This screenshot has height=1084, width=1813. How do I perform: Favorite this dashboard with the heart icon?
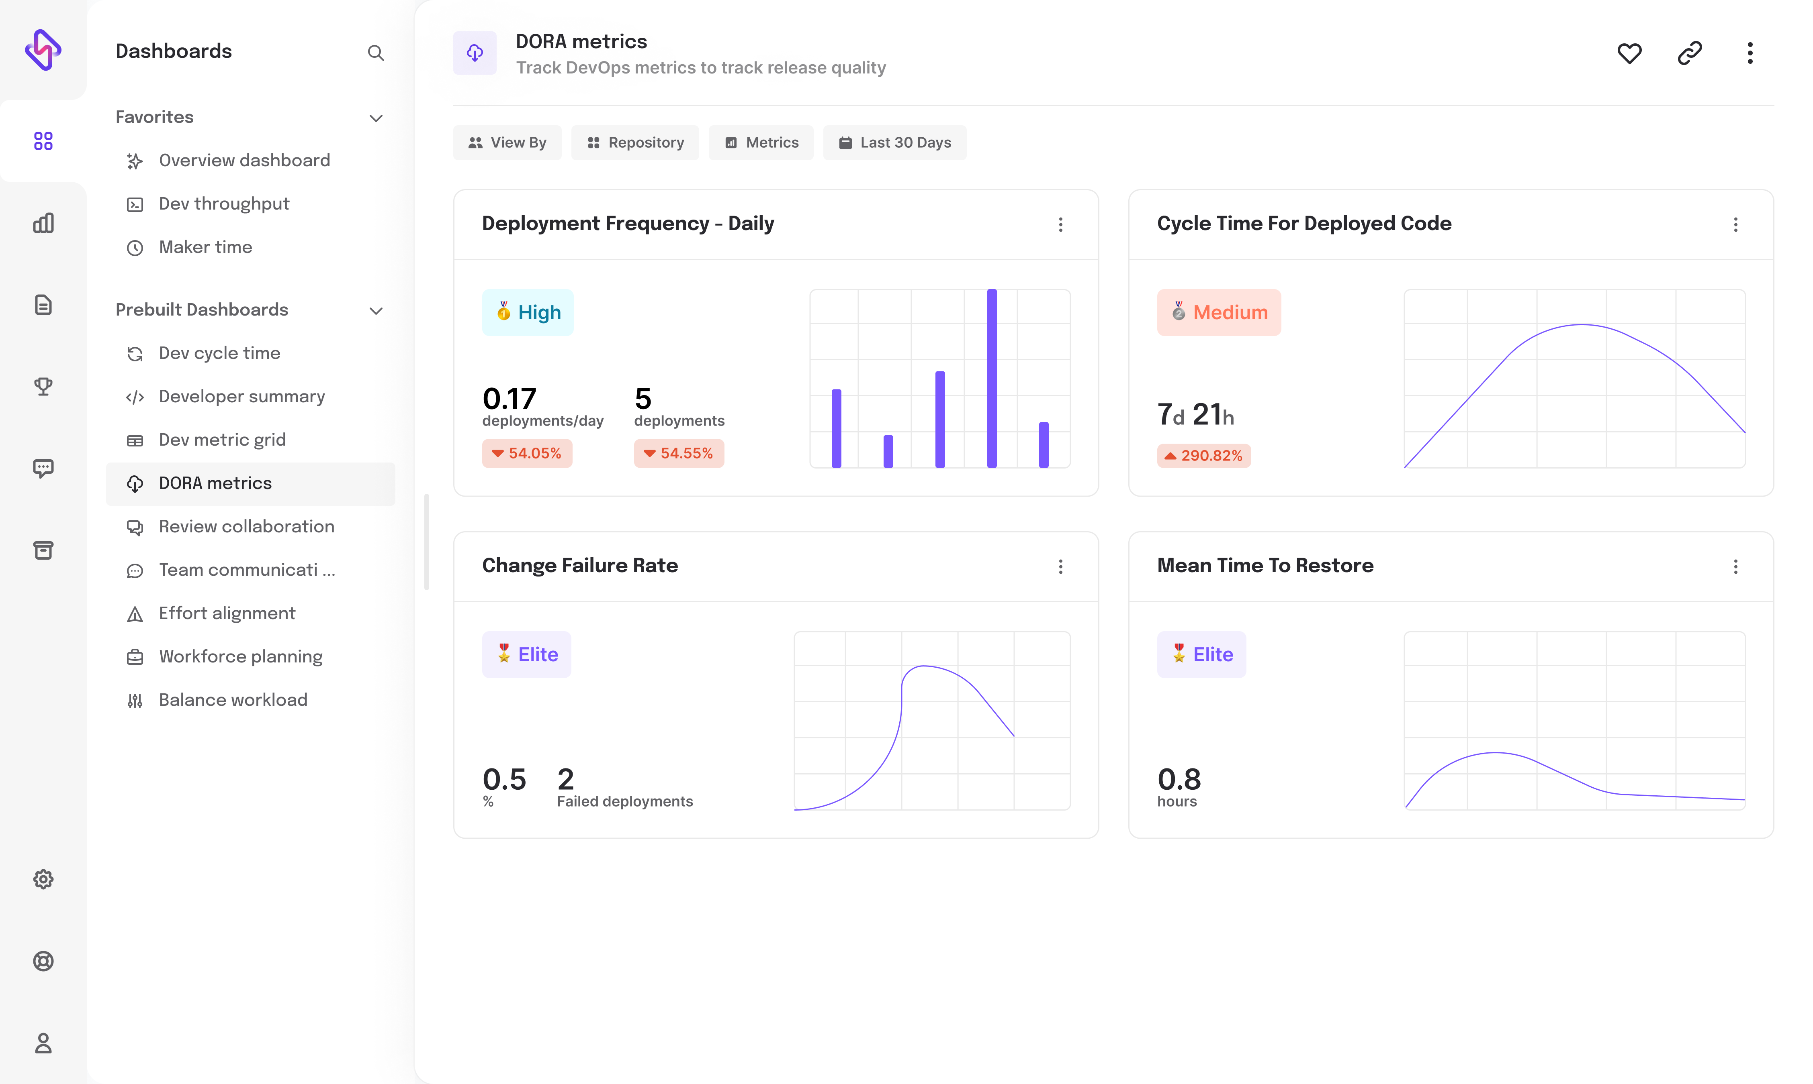click(x=1629, y=53)
